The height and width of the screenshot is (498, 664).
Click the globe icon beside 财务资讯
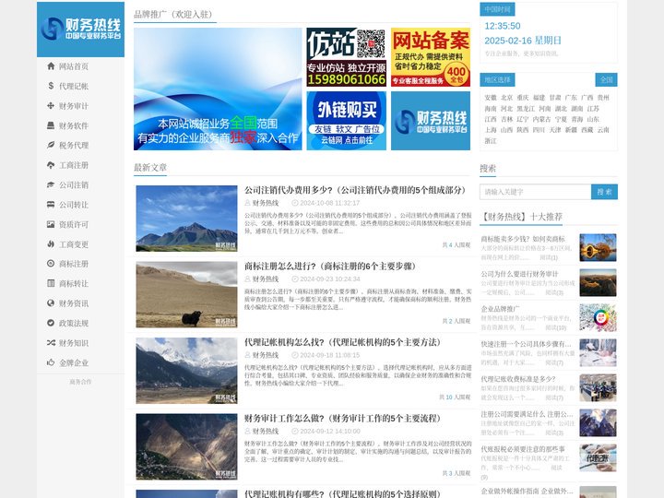tap(51, 303)
